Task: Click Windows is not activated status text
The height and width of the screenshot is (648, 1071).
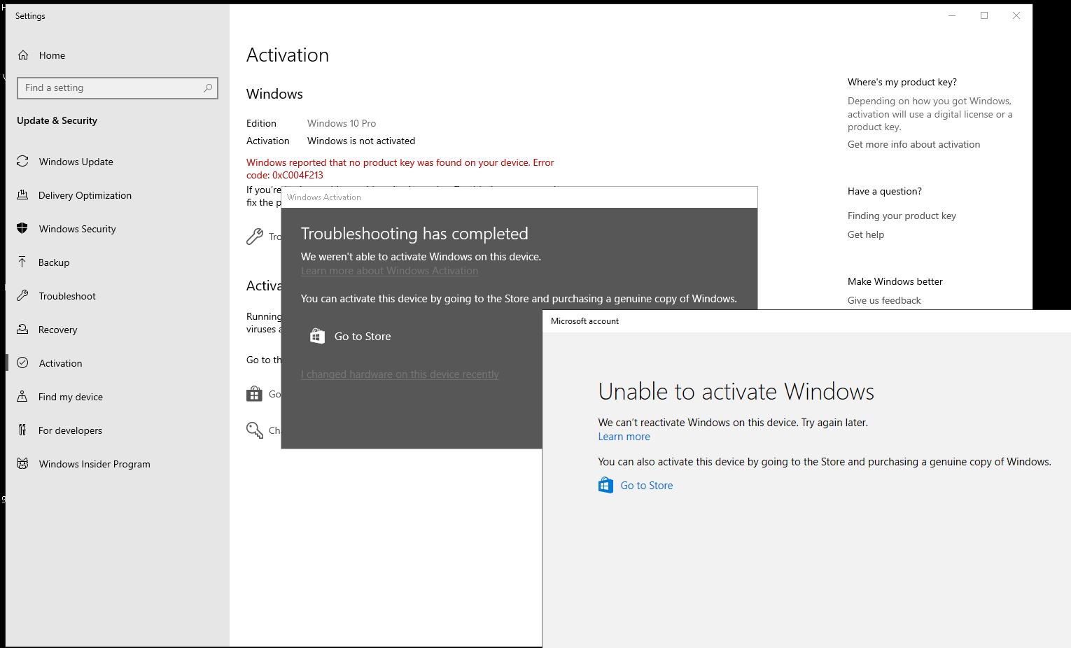Action: [361, 141]
